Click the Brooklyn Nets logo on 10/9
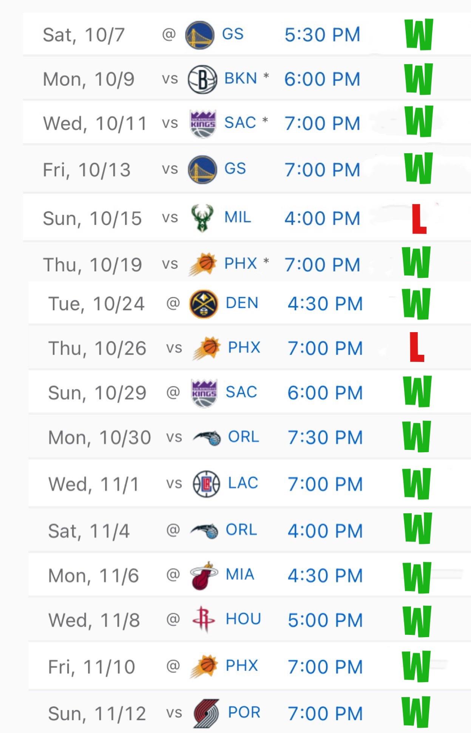 tap(202, 80)
